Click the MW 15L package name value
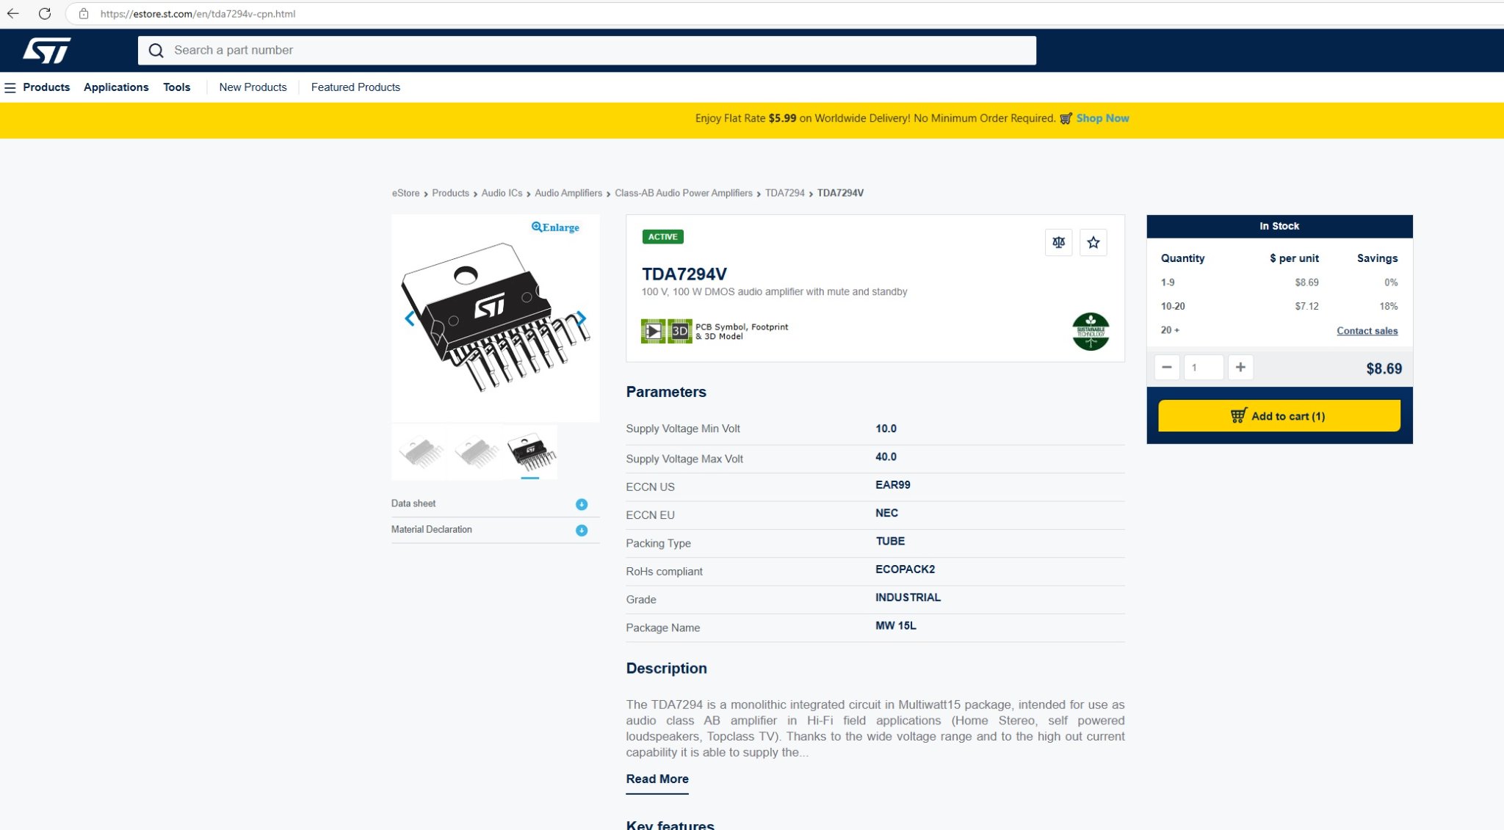Viewport: 1504px width, 830px height. [x=895, y=626]
